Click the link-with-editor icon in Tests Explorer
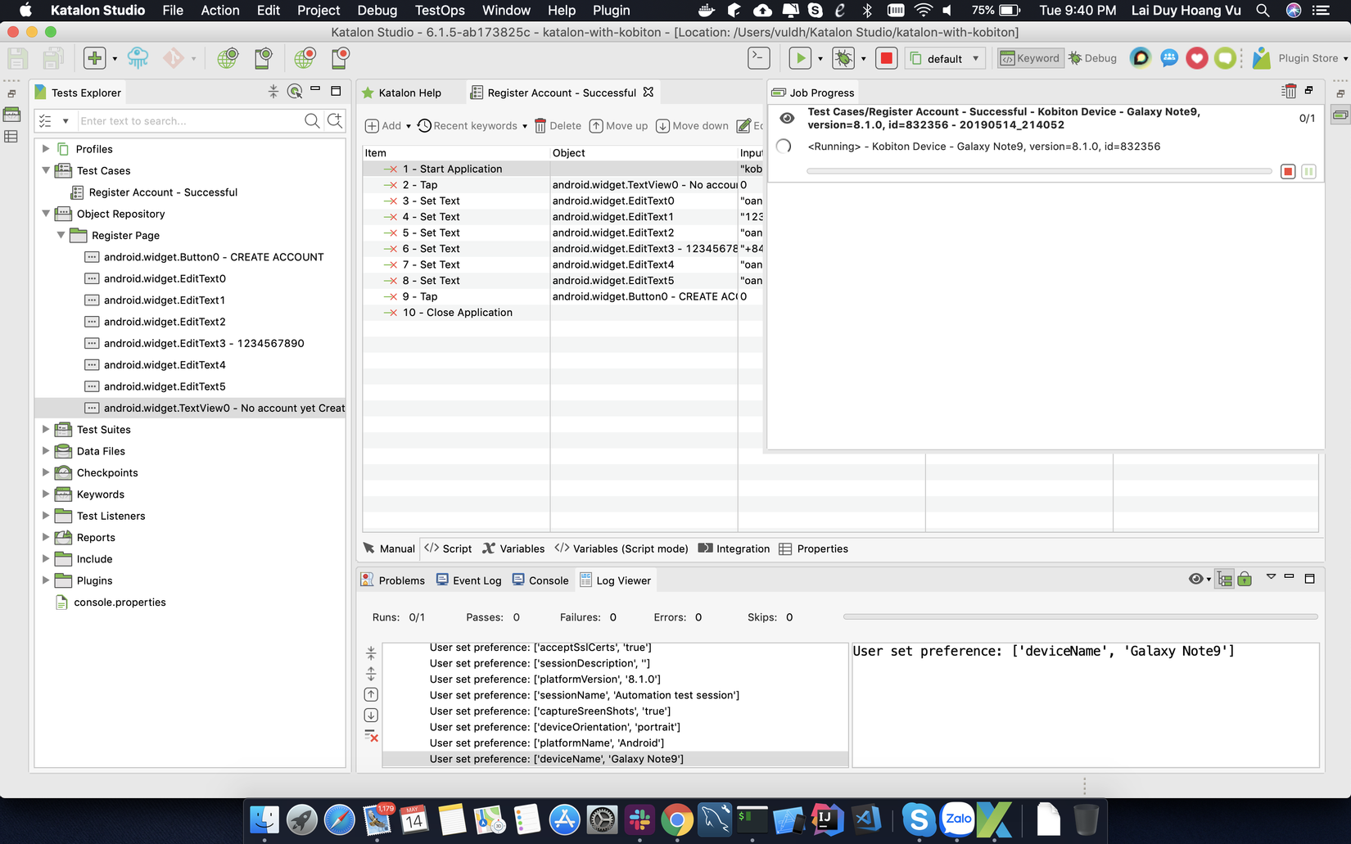The width and height of the screenshot is (1351, 844). pyautogui.click(x=295, y=92)
